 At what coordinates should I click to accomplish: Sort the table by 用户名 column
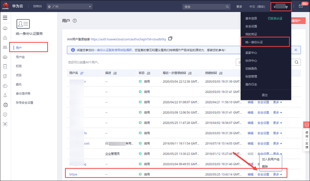click(x=82, y=73)
